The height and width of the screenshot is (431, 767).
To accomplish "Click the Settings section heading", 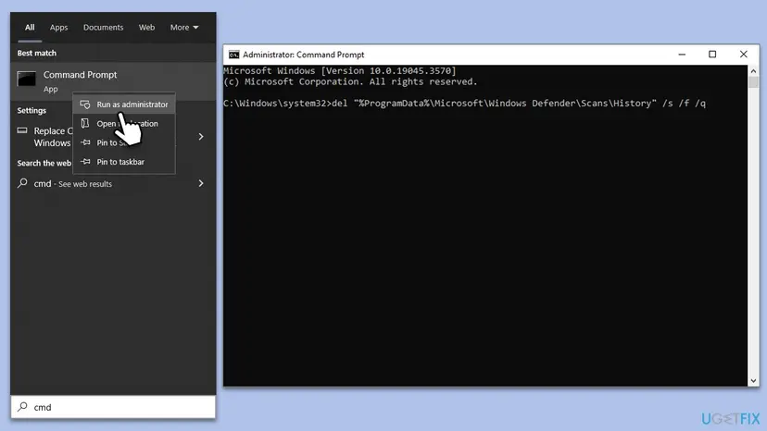I will (31, 110).
